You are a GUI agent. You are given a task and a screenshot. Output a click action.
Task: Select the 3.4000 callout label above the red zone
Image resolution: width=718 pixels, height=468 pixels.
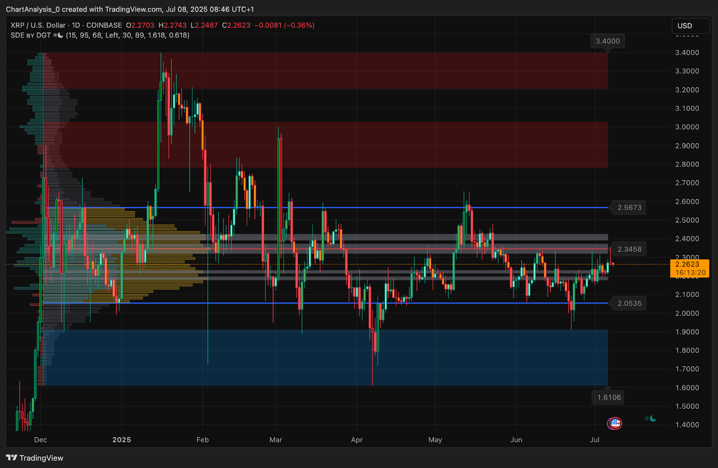(x=608, y=41)
